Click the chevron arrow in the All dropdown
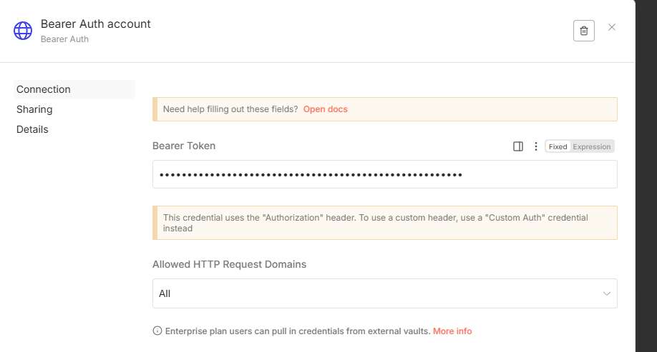Viewport: 657px width, 352px height. tap(606, 293)
